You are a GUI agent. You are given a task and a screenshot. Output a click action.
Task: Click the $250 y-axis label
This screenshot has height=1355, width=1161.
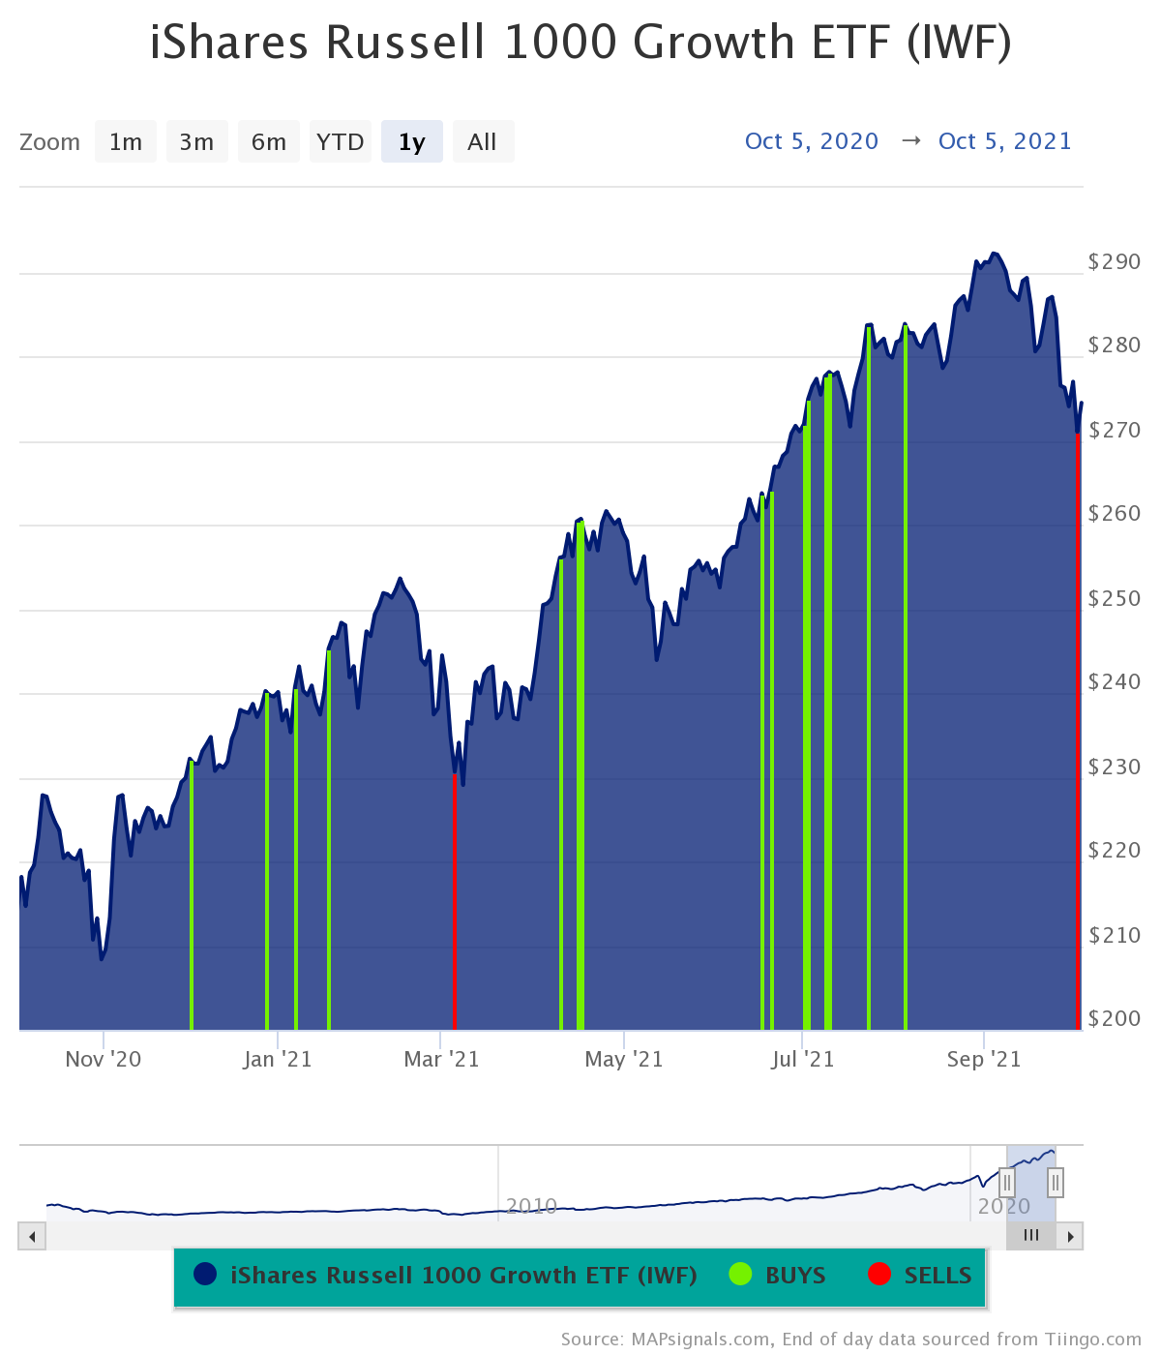(1115, 598)
